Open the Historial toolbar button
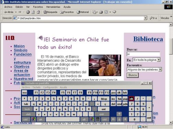The image size is (173, 129). pyautogui.click(x=83, y=12)
